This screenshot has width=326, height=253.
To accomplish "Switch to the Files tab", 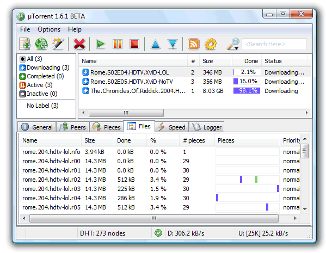I will [139, 126].
